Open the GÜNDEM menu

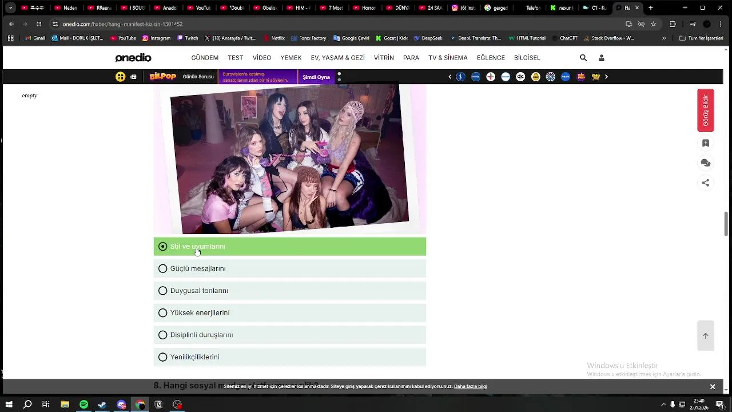(205, 58)
